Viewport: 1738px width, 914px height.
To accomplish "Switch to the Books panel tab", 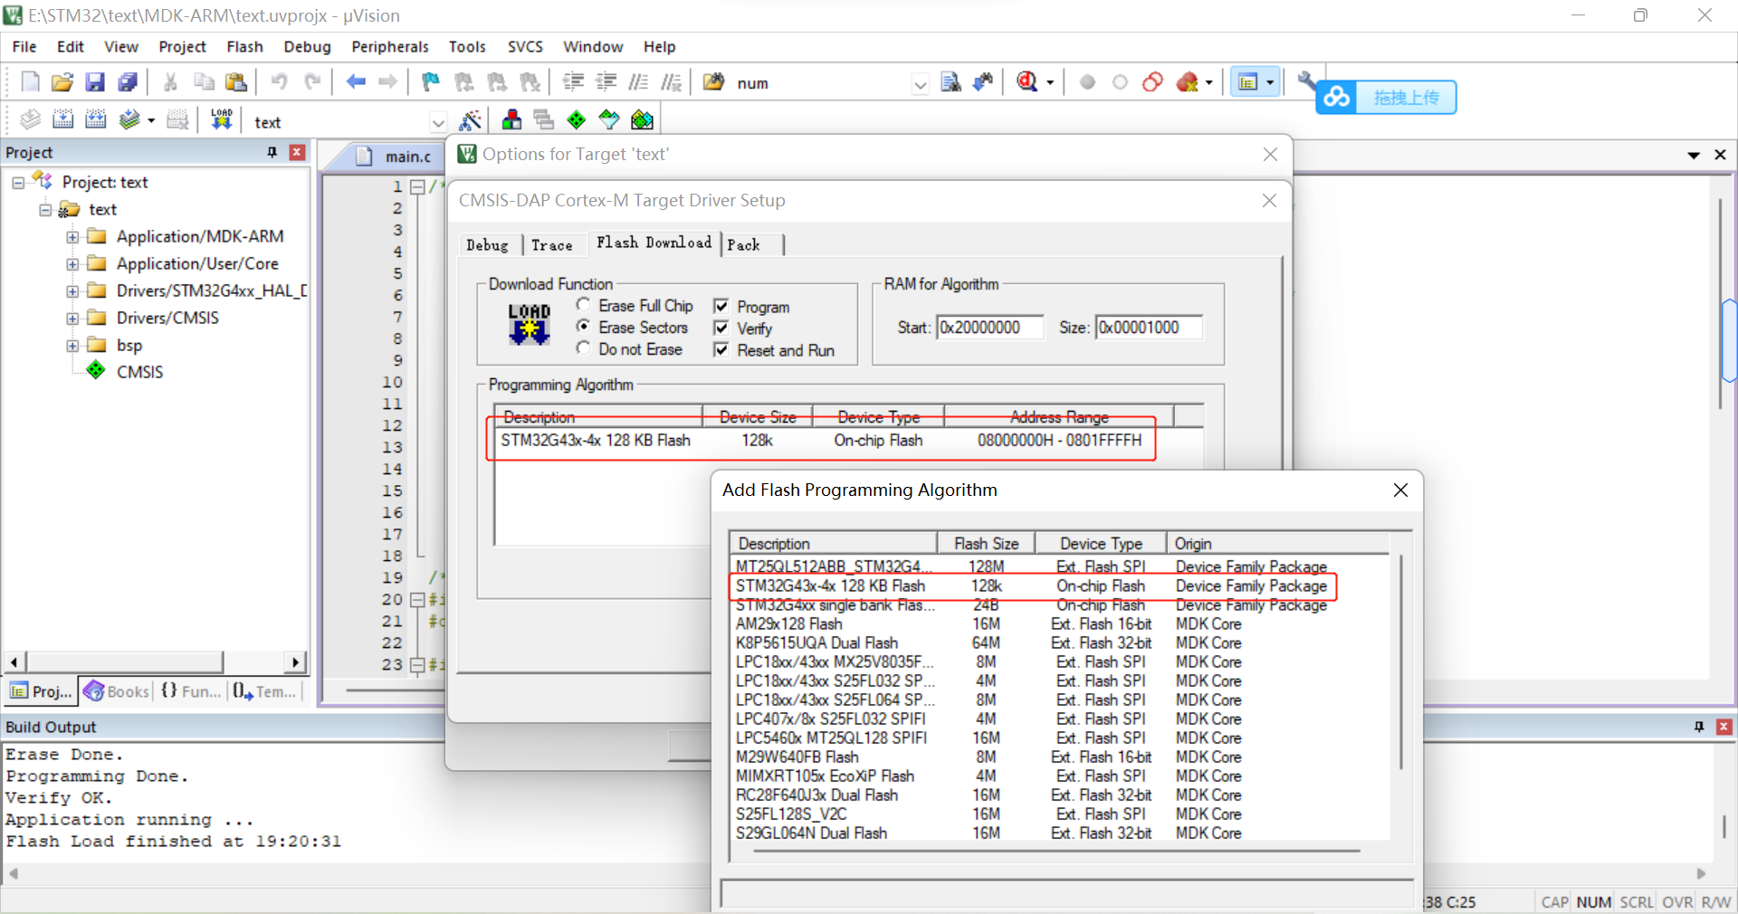I will pyautogui.click(x=117, y=691).
